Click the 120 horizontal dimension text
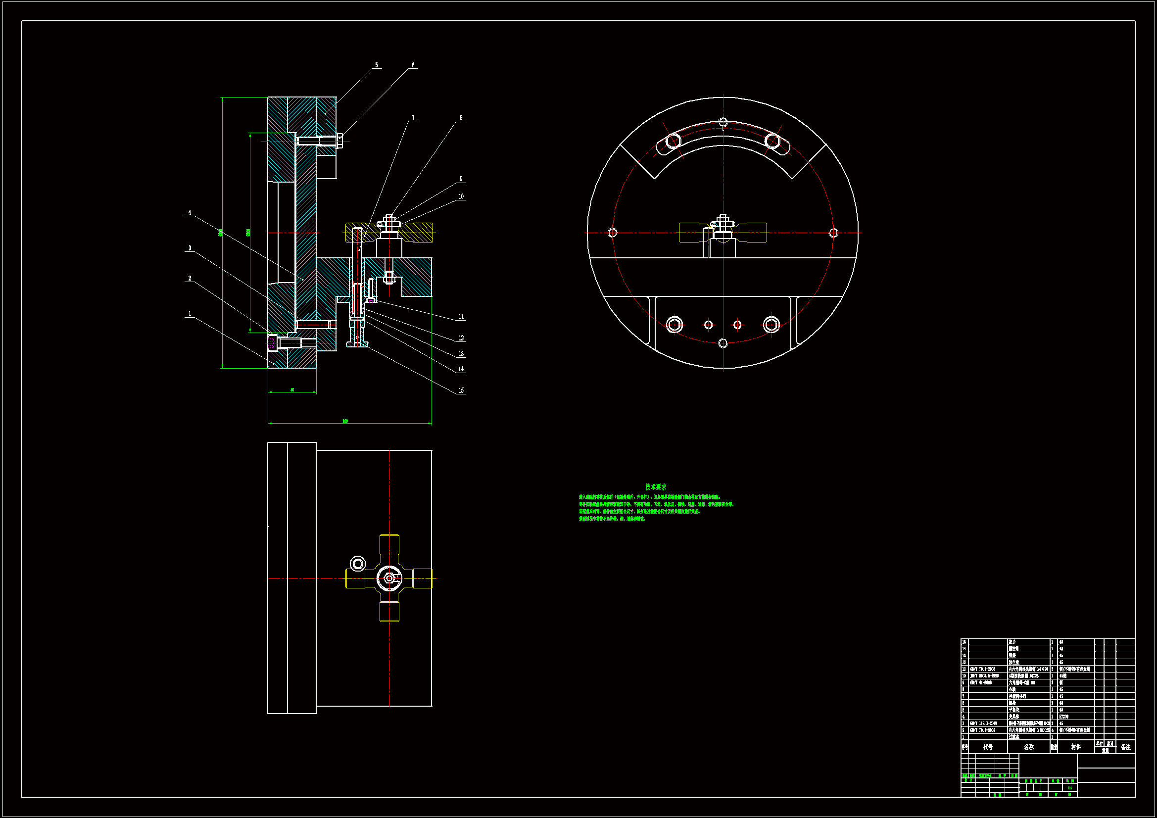Viewport: 1157px width, 818px height. tap(345, 421)
